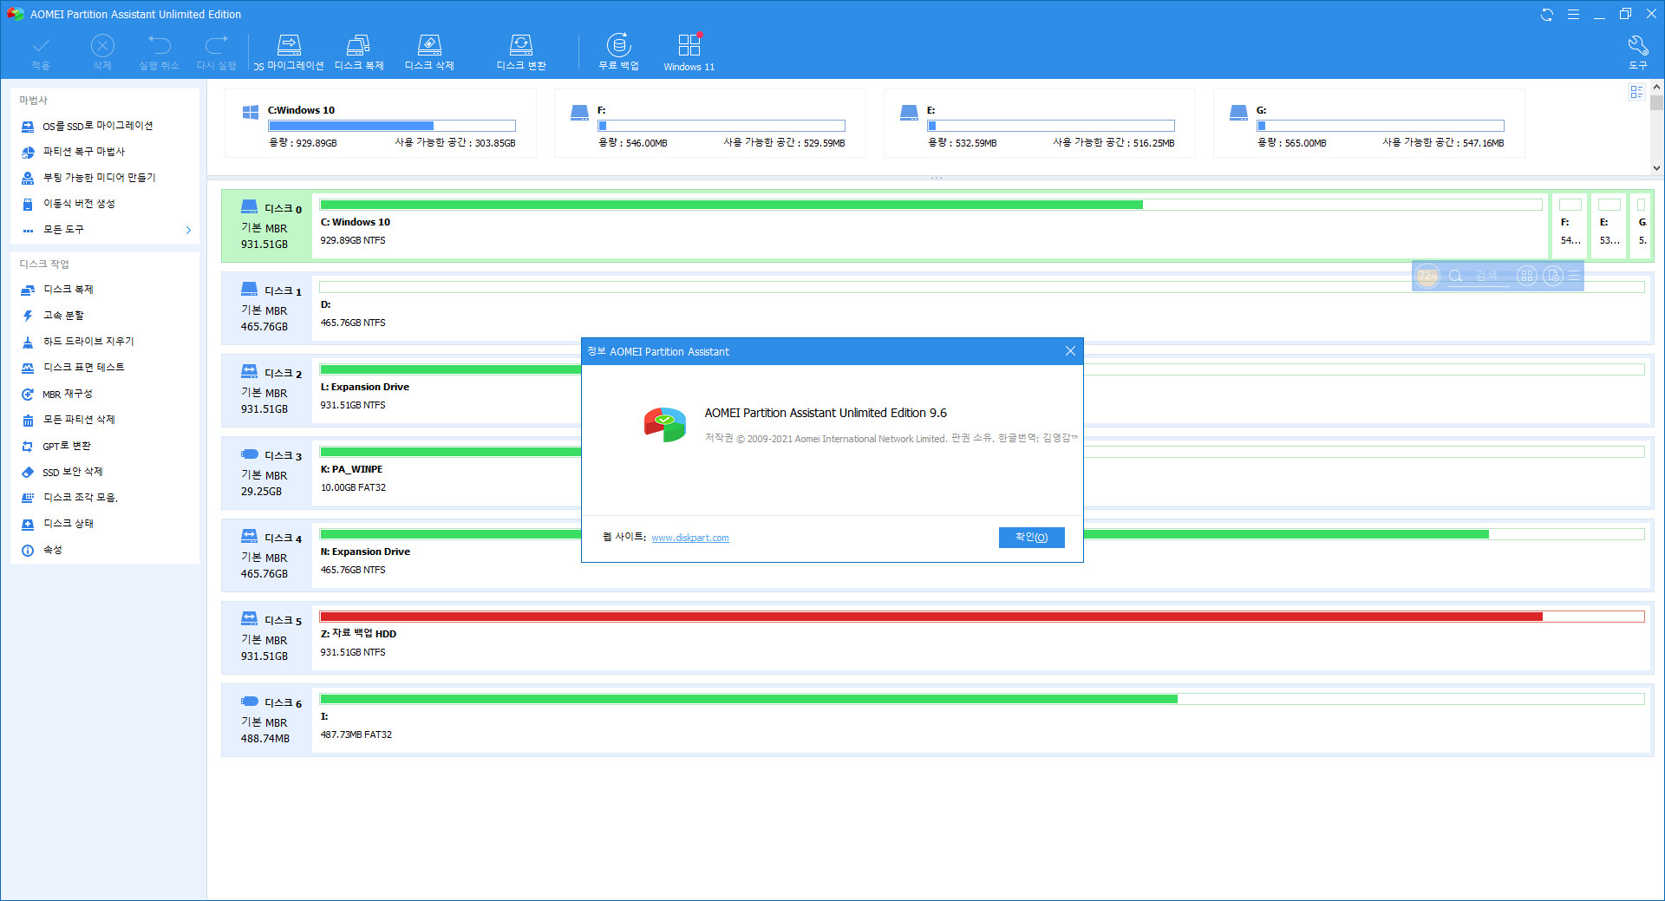Select Disk 0 (디스크 0) header

tap(267, 225)
